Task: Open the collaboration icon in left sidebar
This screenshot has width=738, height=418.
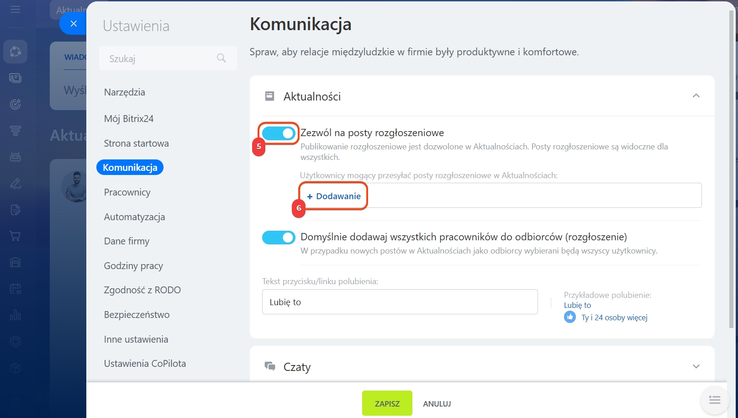Action: coord(16,52)
